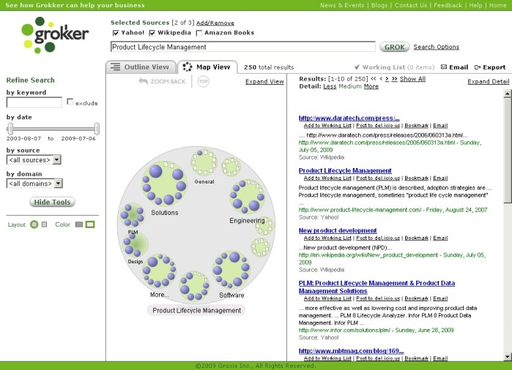
Task: Open the by source dropdown
Action: (34, 159)
